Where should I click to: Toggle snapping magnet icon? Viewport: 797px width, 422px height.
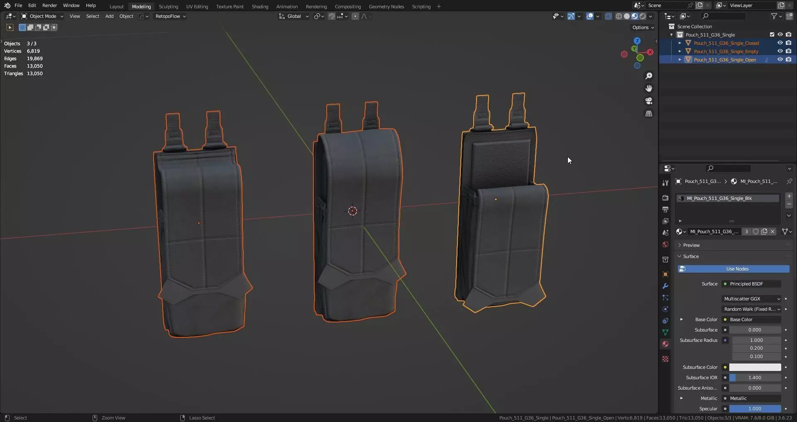[332, 16]
